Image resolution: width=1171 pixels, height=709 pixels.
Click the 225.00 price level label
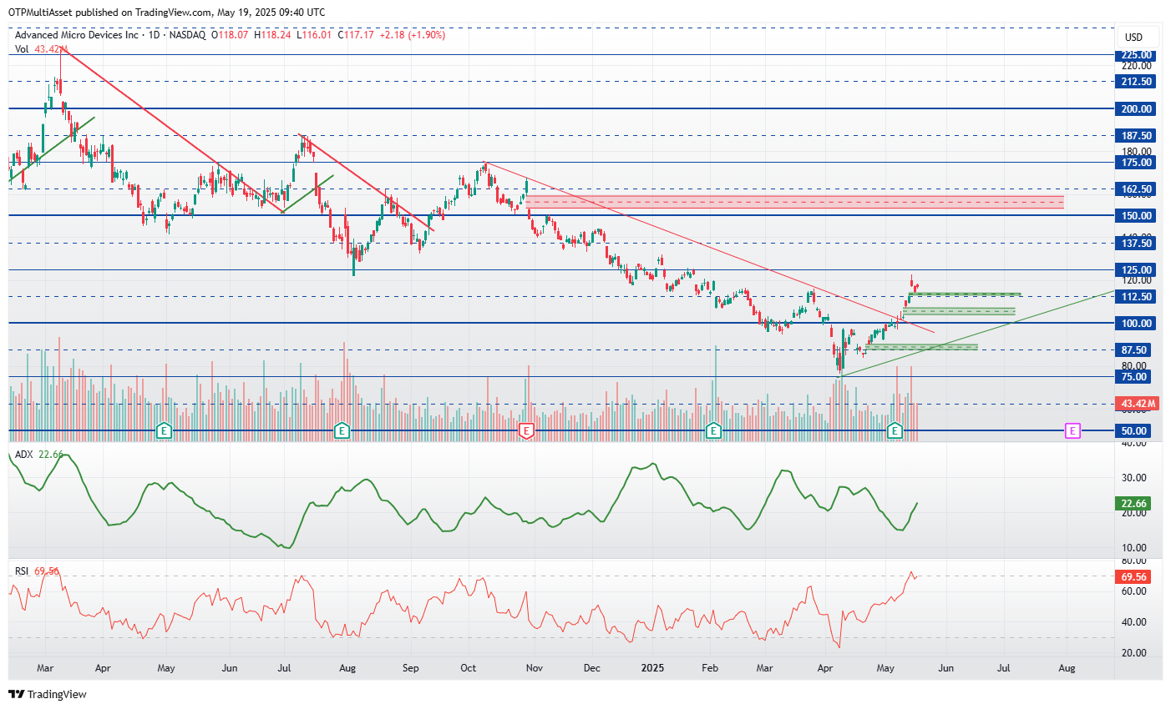point(1136,55)
